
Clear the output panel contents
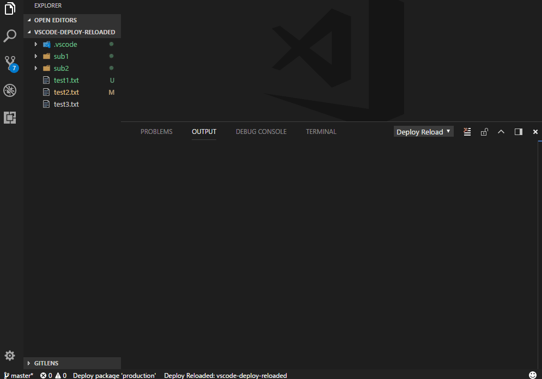467,132
